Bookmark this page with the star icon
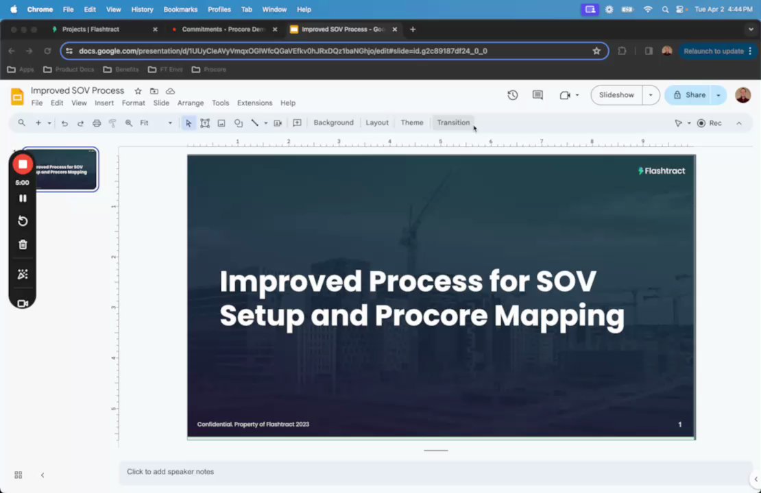 (596, 51)
